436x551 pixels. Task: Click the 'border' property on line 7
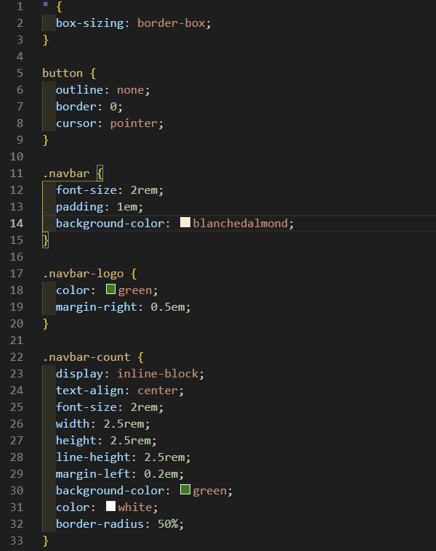76,107
